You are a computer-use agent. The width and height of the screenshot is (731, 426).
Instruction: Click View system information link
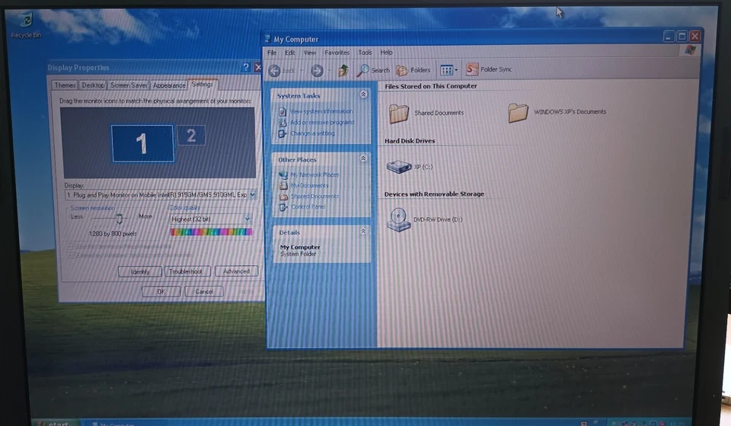click(x=321, y=111)
